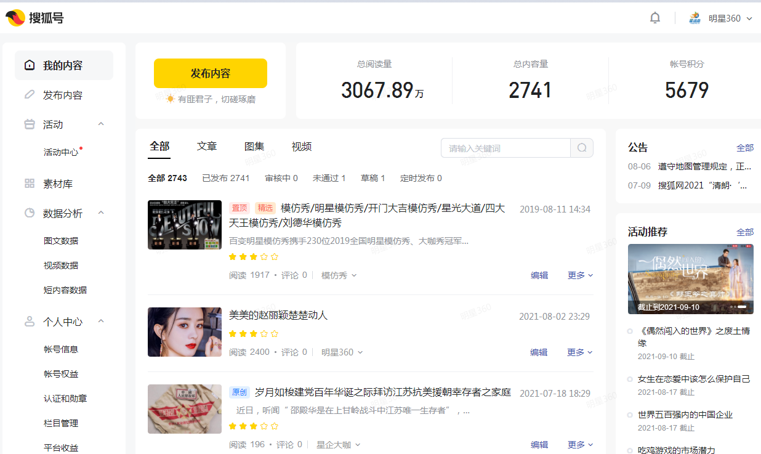This screenshot has height=454, width=761.
Task: Expand 更多 menu for 赵丽颖 article
Action: (x=579, y=352)
